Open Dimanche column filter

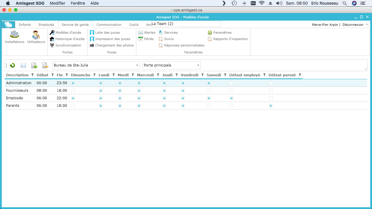(x=94, y=75)
